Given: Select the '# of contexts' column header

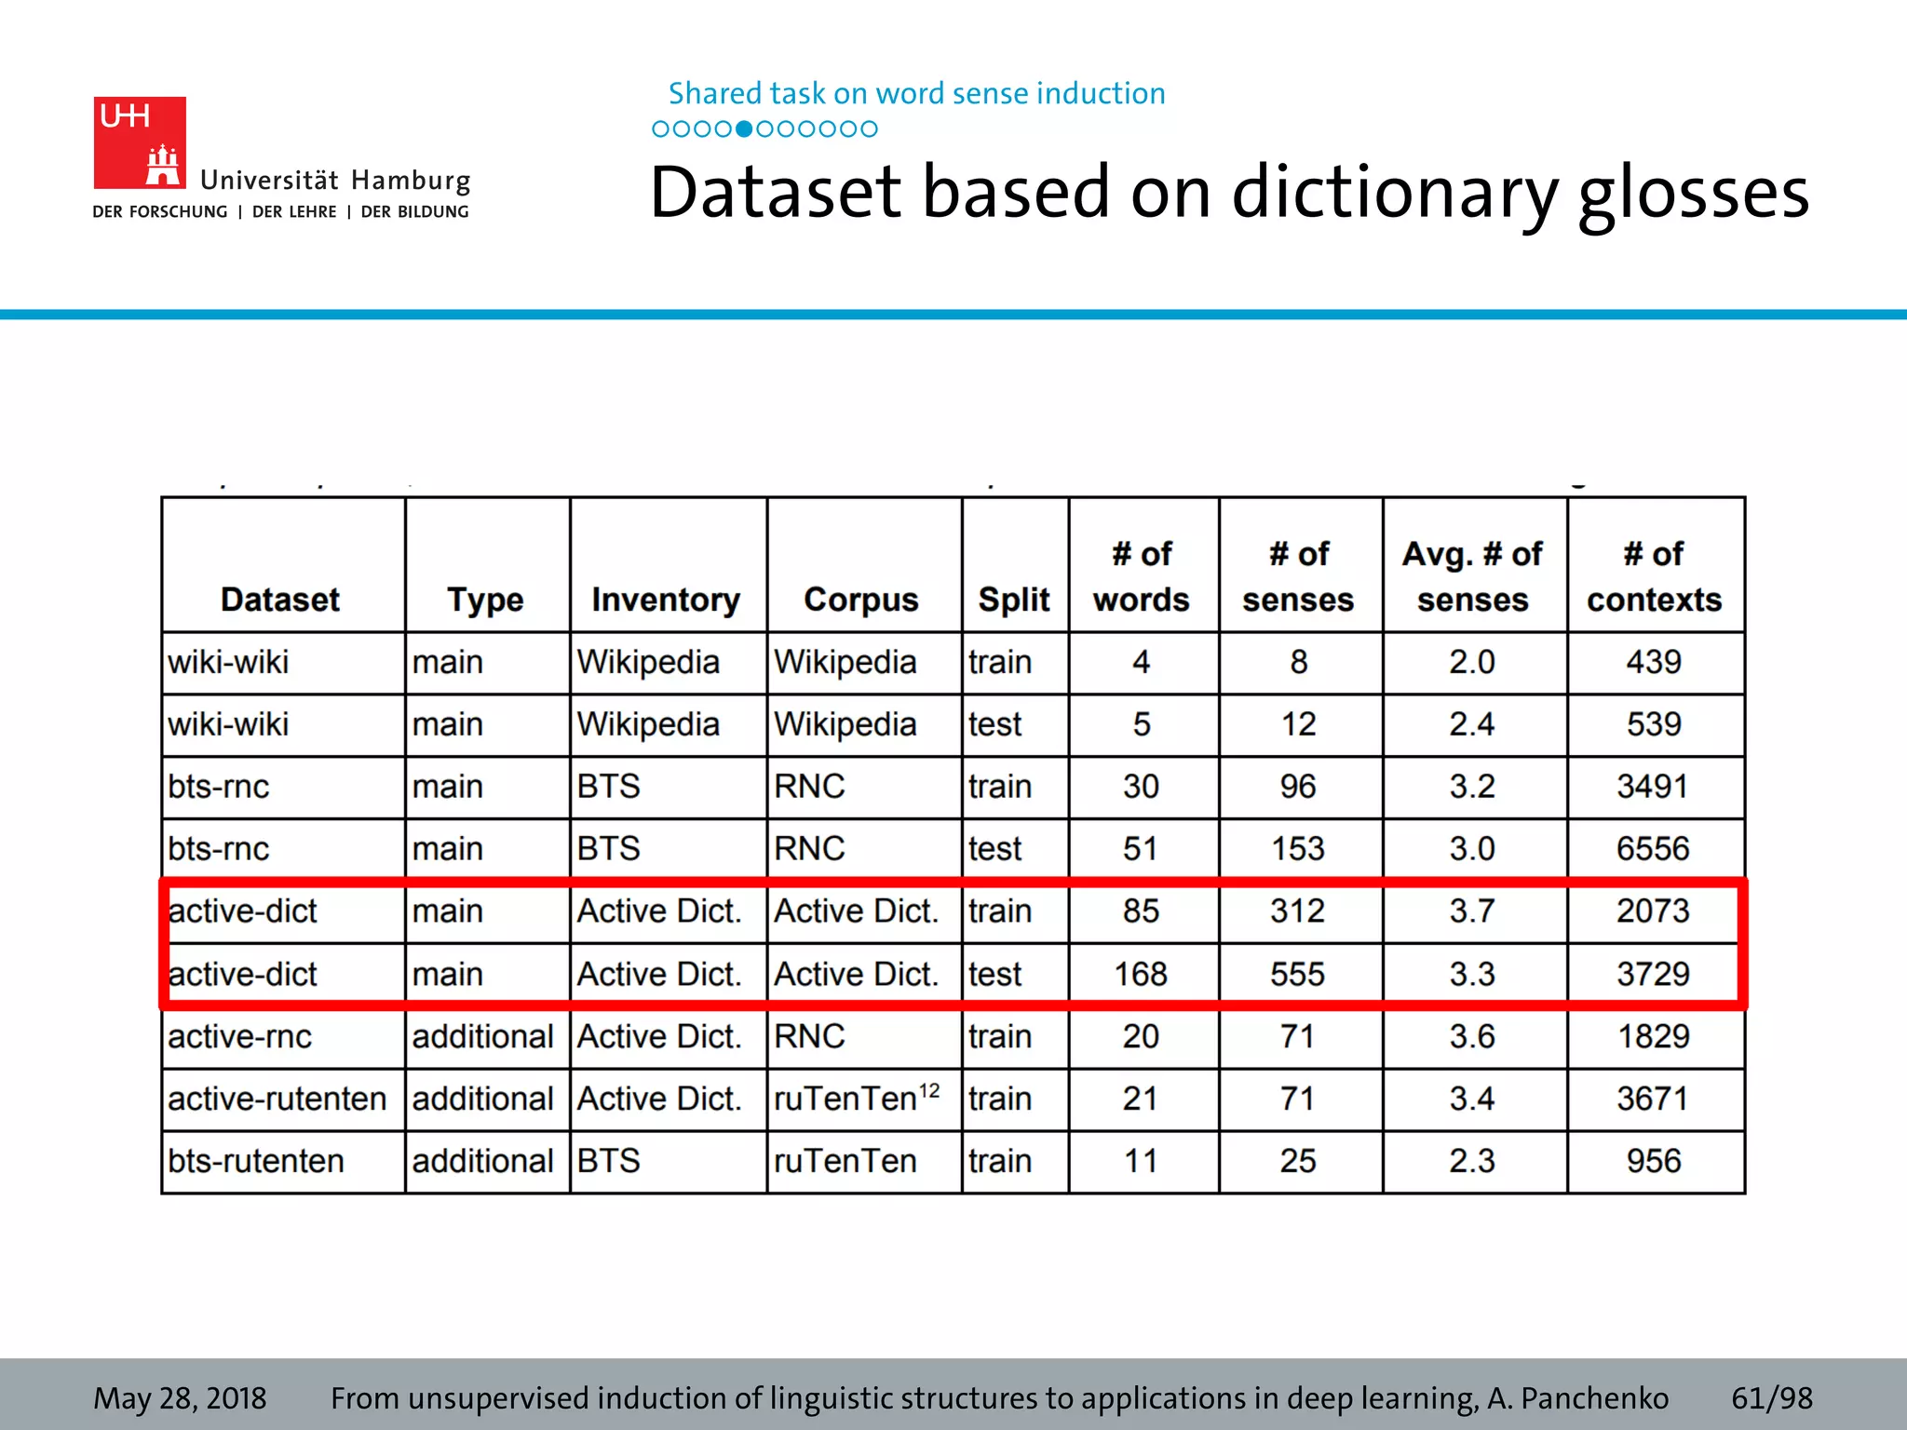Looking at the screenshot, I should click(1655, 576).
